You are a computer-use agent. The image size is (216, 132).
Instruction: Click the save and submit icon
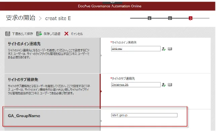point(39,34)
